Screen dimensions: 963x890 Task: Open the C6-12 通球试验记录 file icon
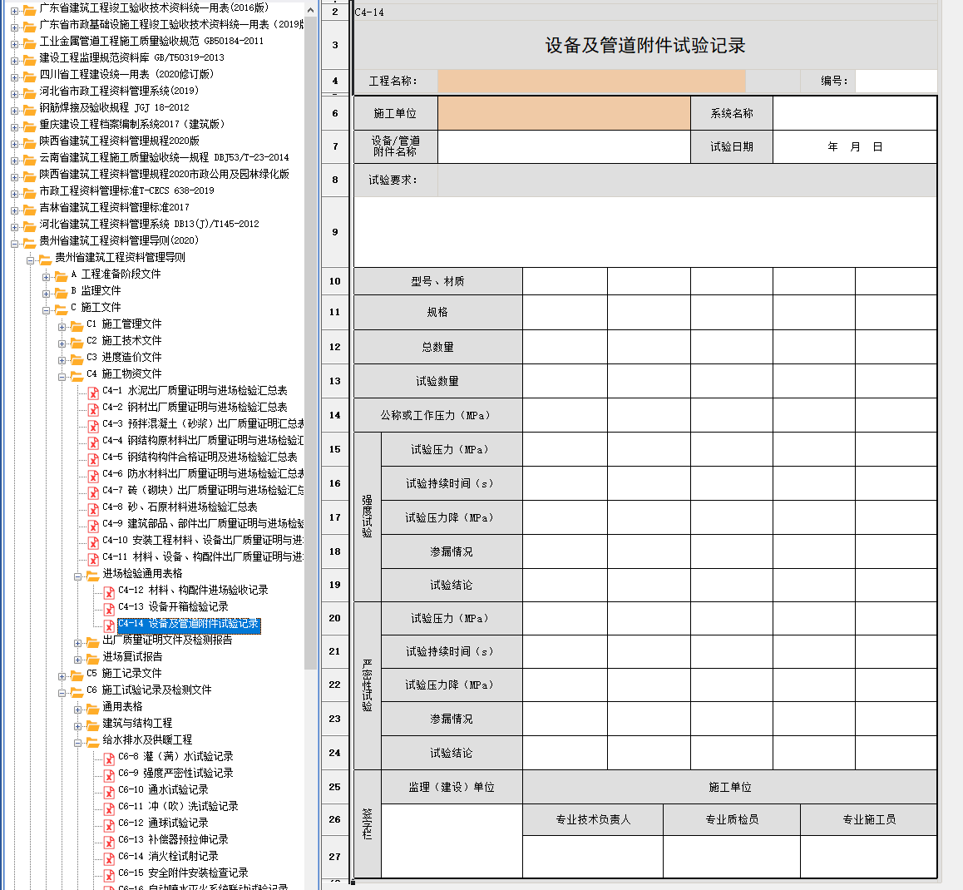pyautogui.click(x=109, y=825)
